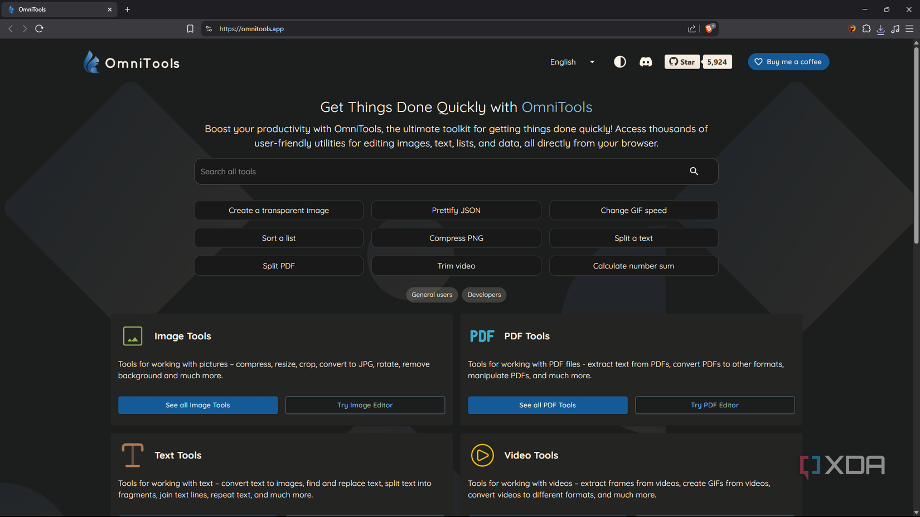Viewport: 920px width, 517px height.
Task: Select the General users filter chip
Action: coord(432,295)
